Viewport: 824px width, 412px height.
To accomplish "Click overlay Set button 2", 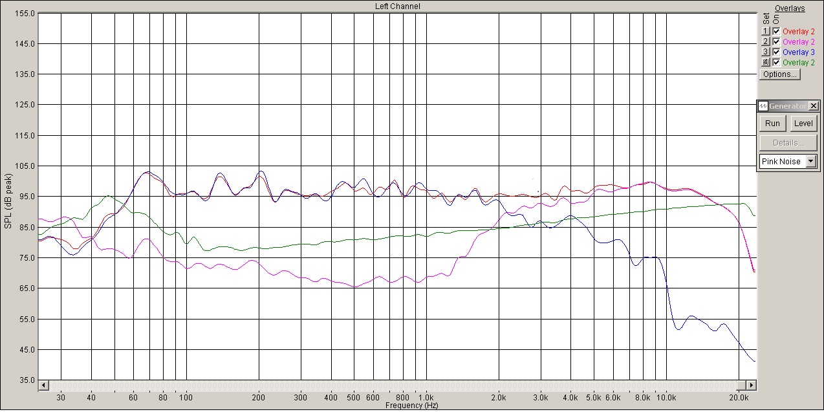I will point(765,41).
